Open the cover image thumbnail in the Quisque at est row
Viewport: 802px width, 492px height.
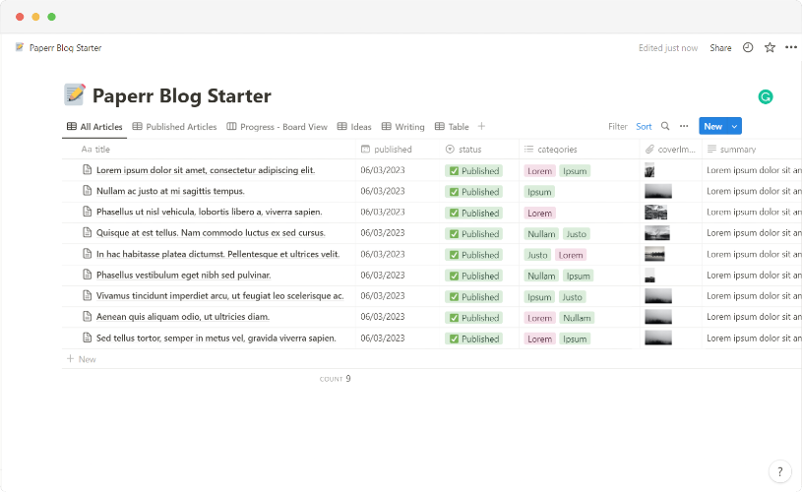point(657,233)
